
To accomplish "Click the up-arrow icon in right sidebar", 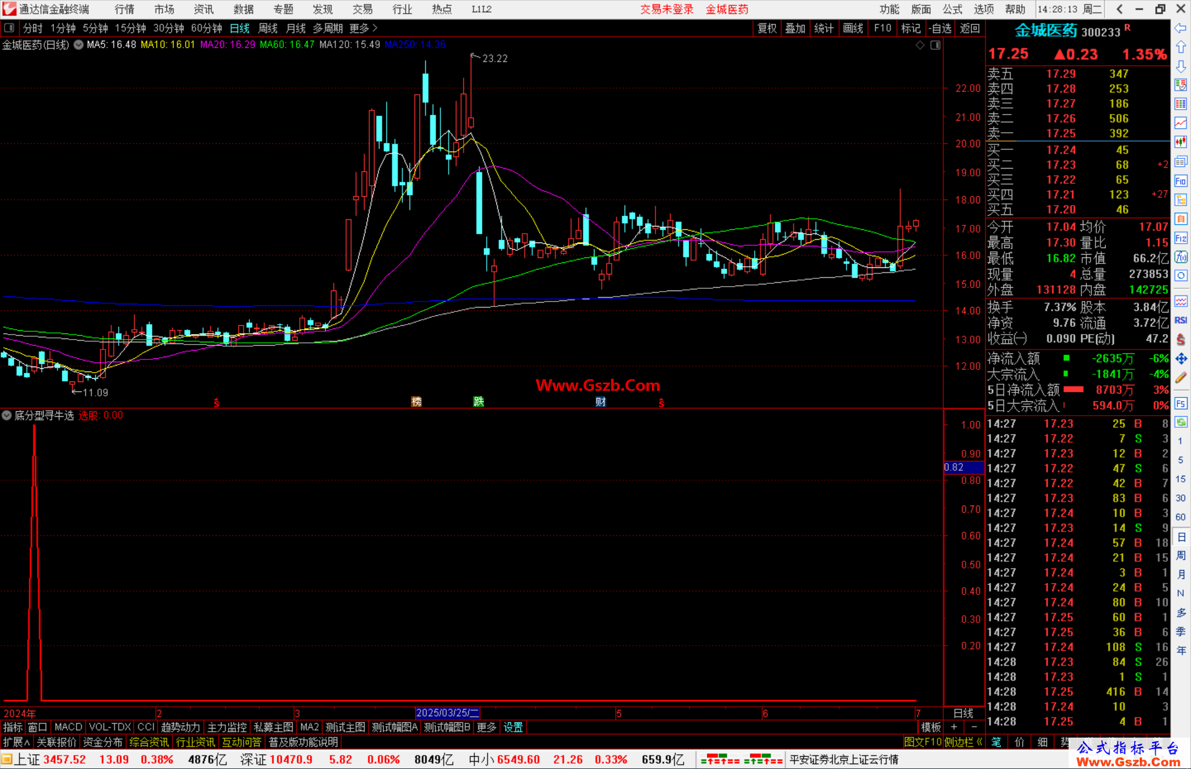I will [x=1181, y=47].
